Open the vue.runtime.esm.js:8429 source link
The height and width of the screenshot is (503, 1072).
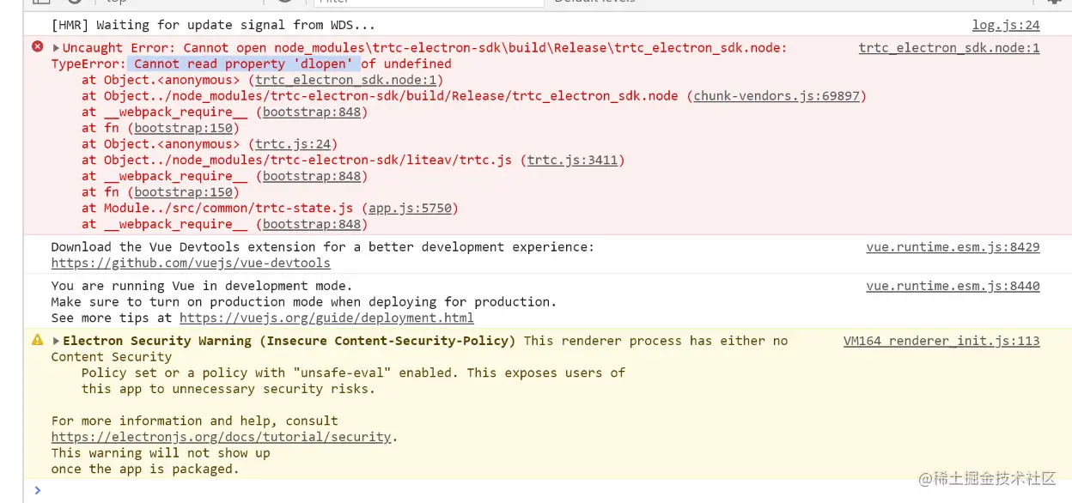(x=953, y=247)
